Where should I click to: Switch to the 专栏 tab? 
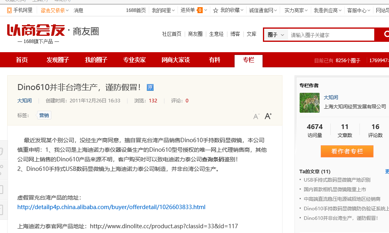pyautogui.click(x=248, y=61)
